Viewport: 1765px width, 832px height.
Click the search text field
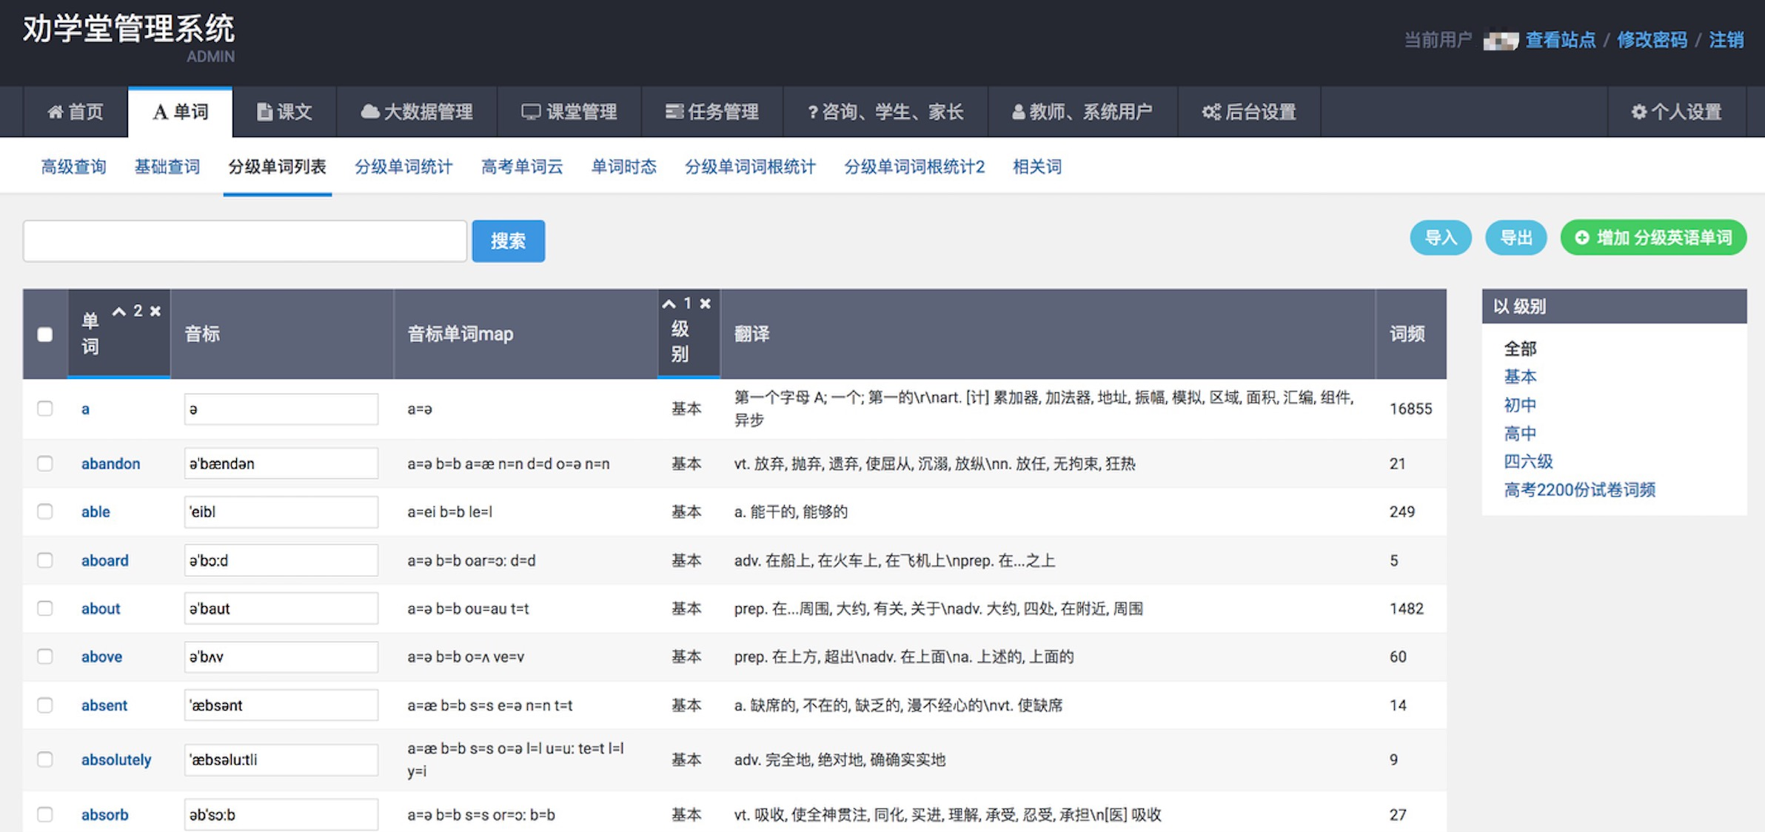(x=245, y=241)
